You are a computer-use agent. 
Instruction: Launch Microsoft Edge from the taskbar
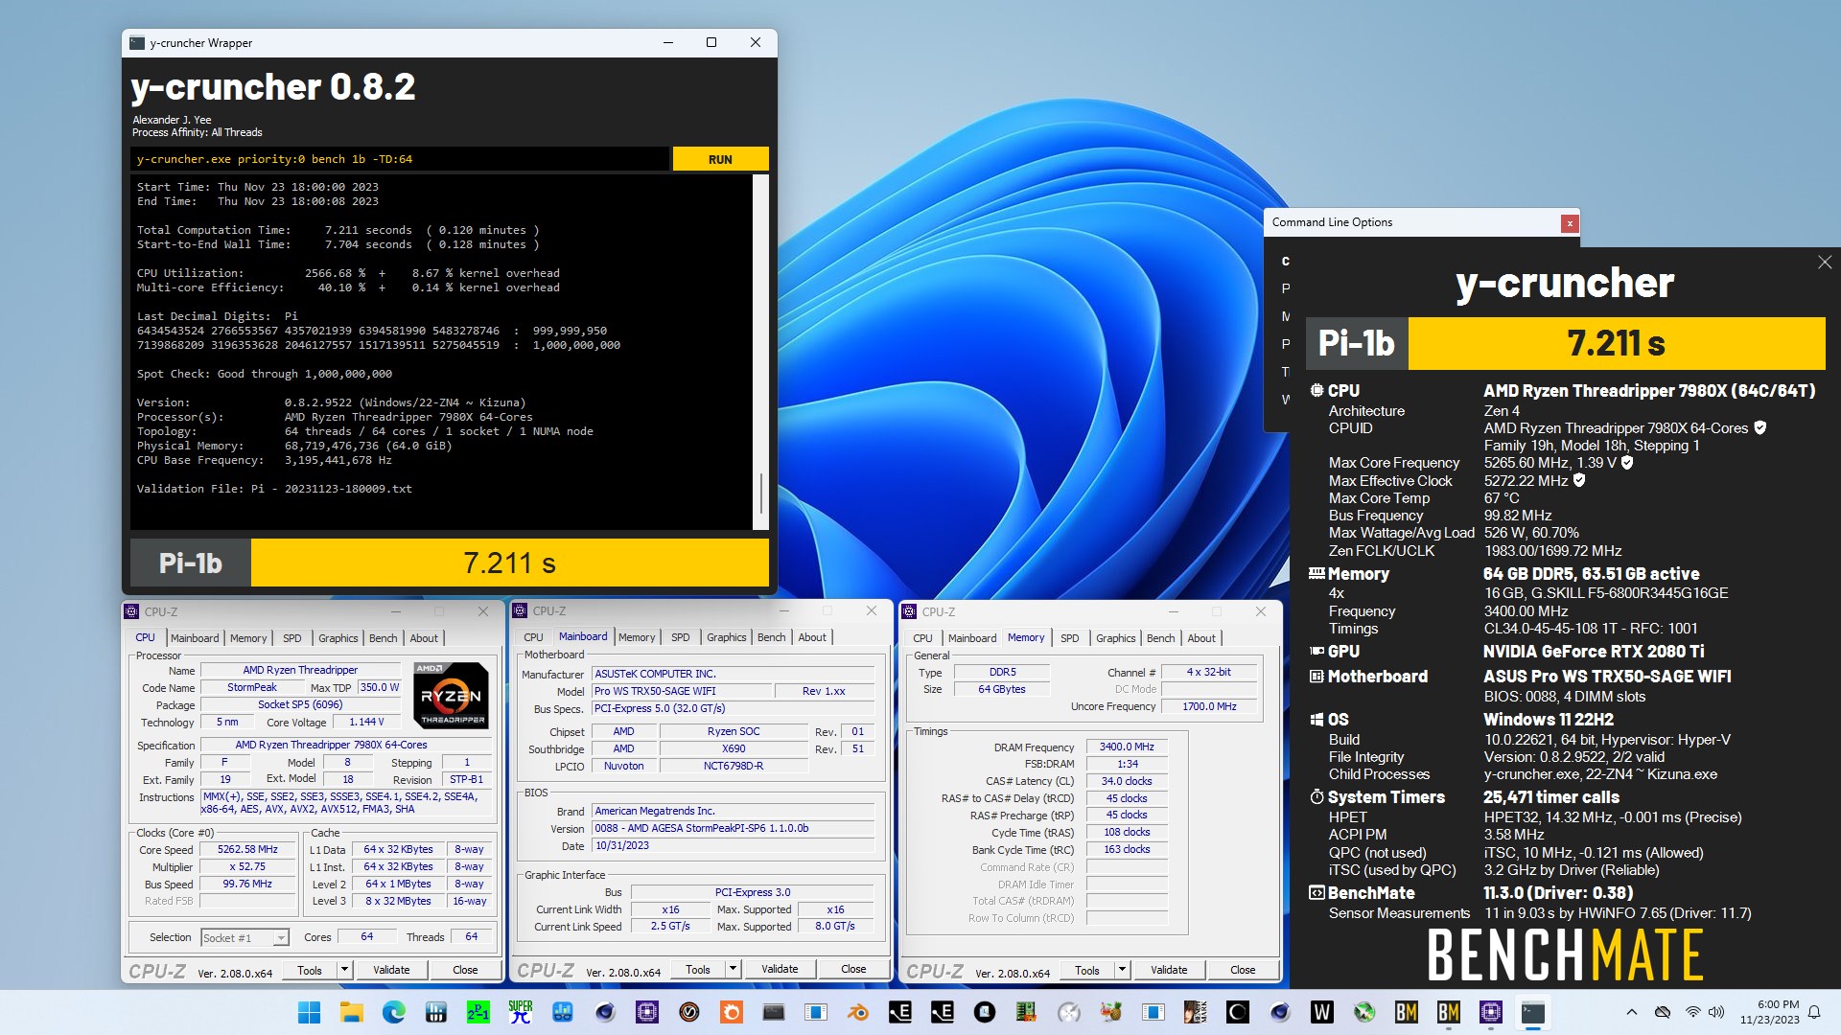point(393,1013)
